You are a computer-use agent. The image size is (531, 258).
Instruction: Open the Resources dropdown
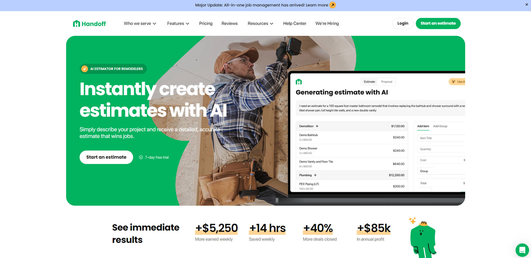[x=260, y=24]
